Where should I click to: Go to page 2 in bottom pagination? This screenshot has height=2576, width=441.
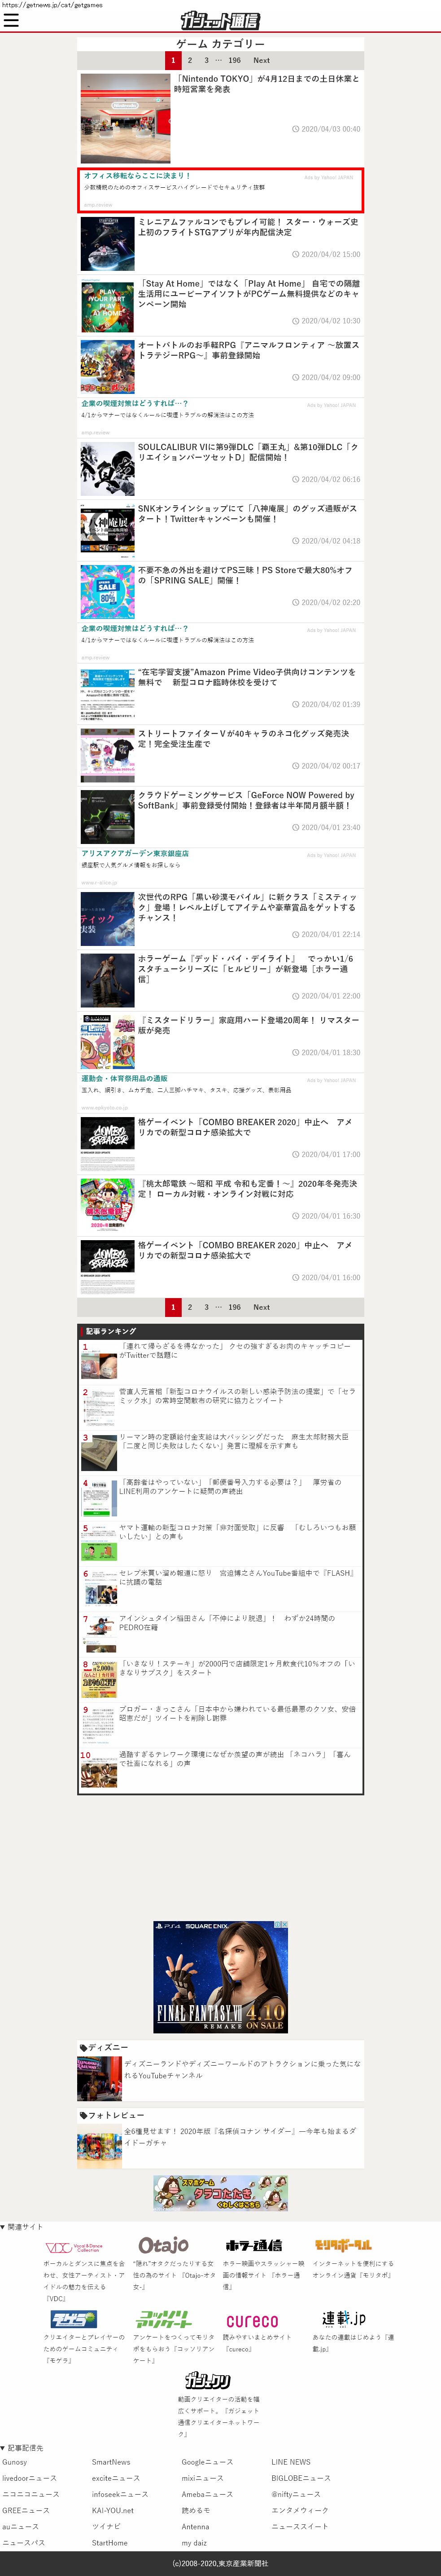190,1307
